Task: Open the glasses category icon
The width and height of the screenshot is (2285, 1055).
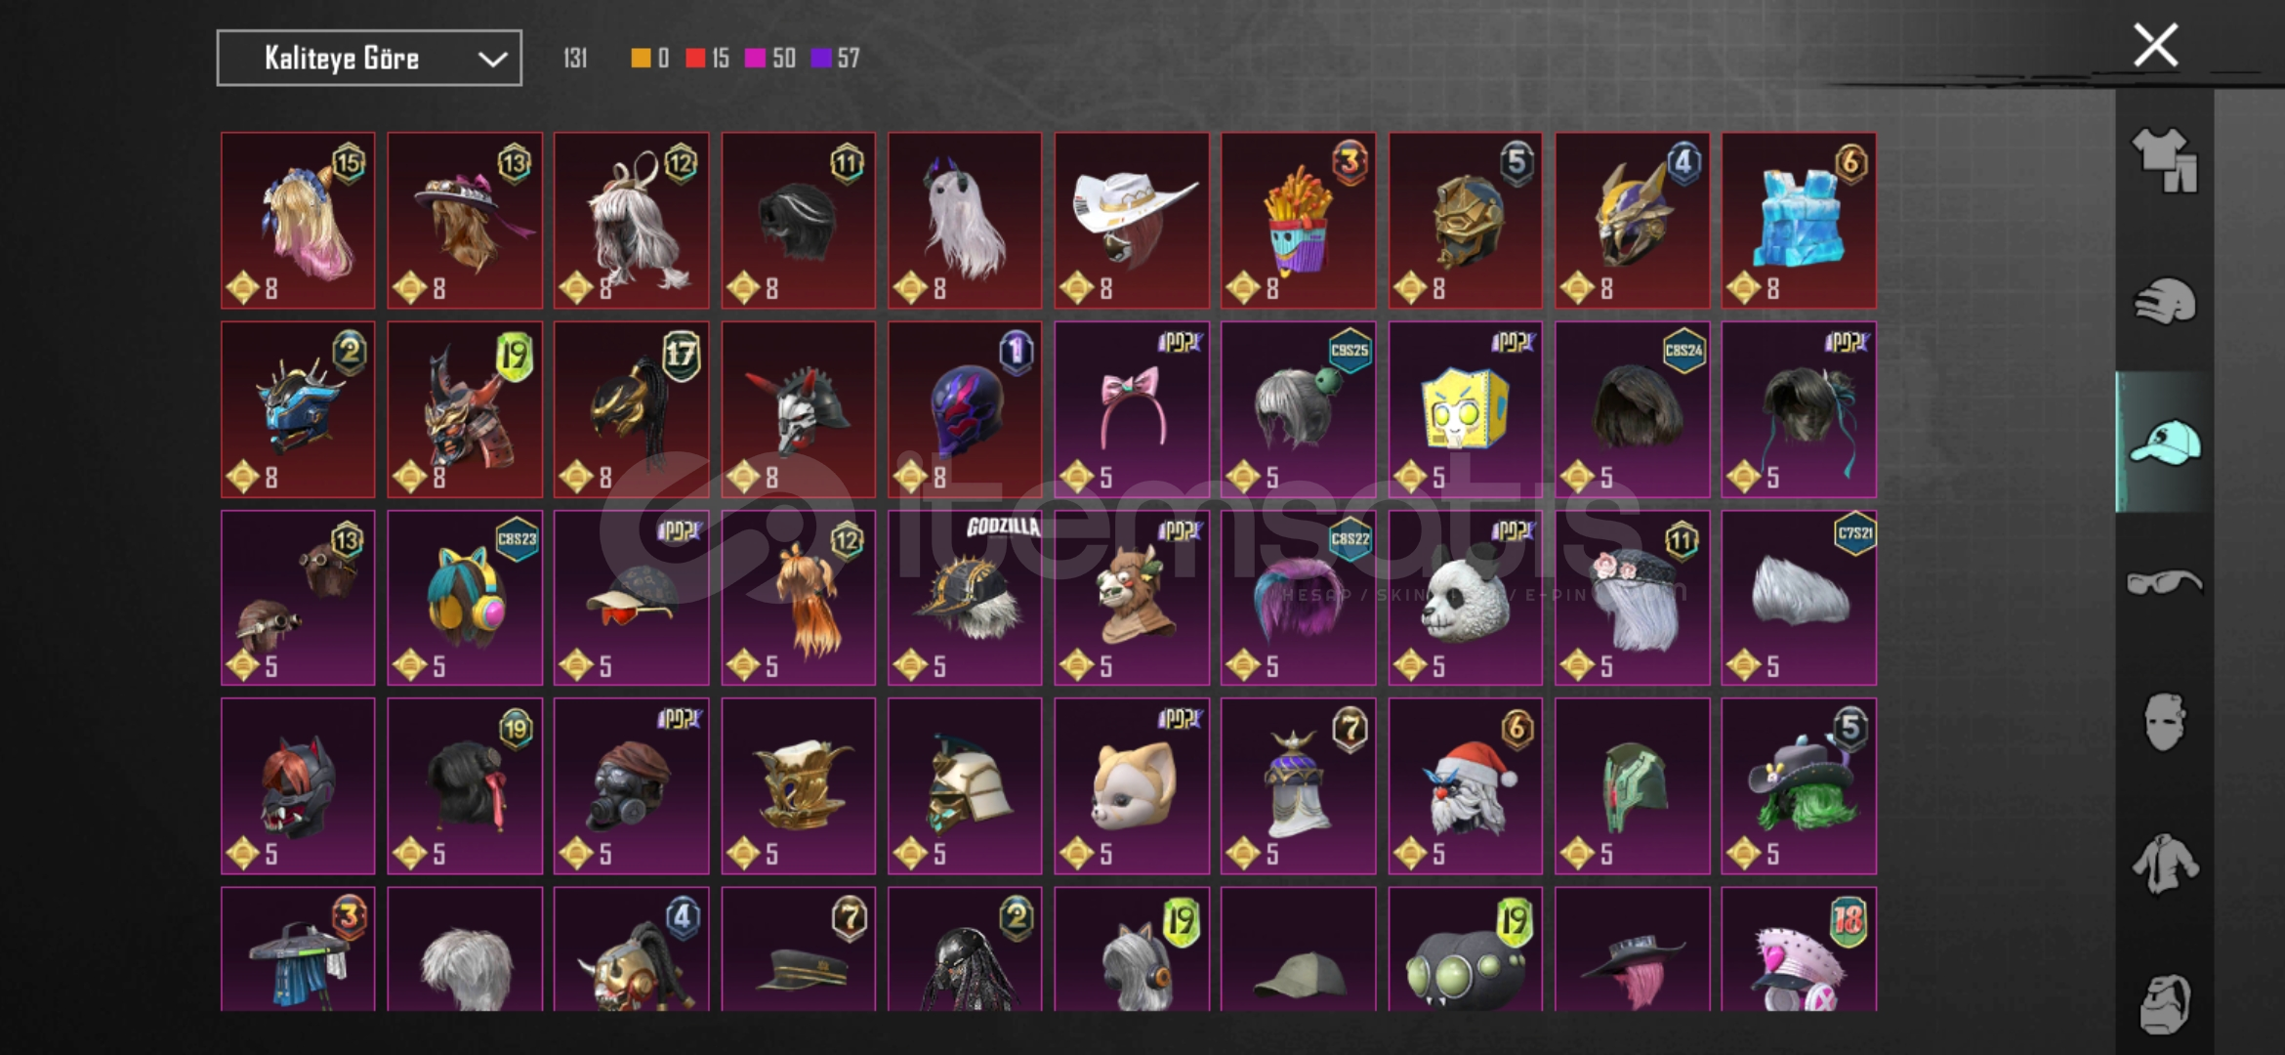Action: pos(2164,583)
